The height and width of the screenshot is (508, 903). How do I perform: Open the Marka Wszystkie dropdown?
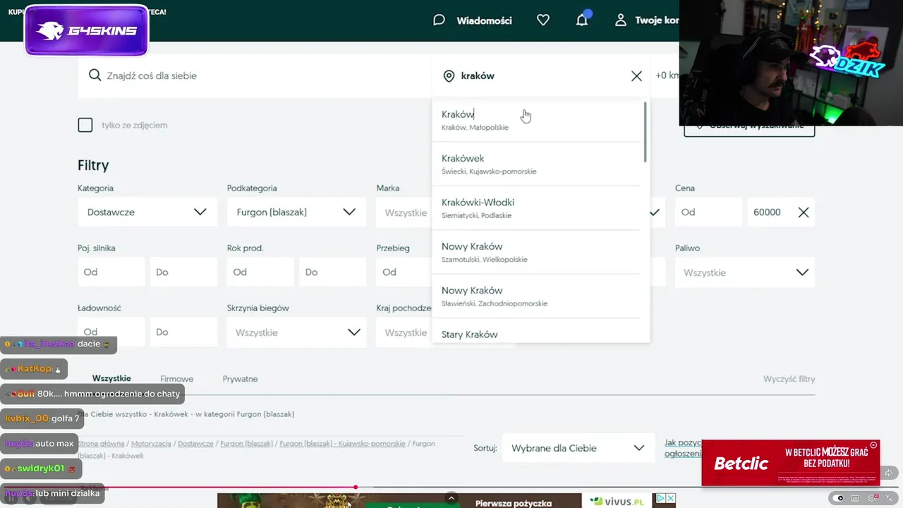(404, 212)
